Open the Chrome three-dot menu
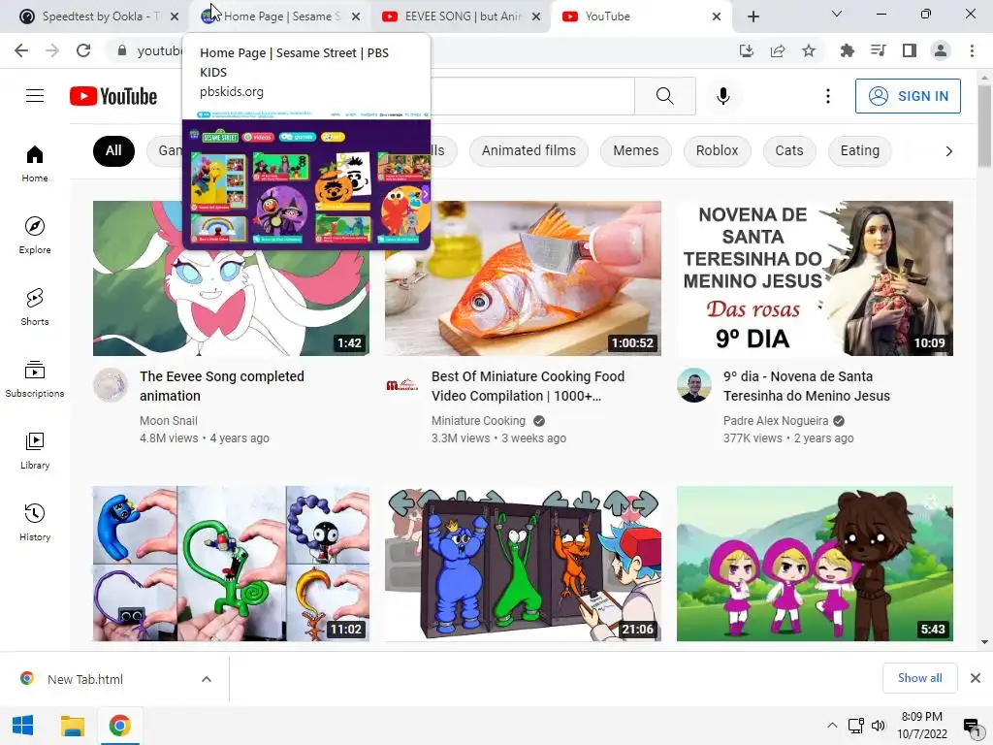This screenshot has width=993, height=745. pyautogui.click(x=972, y=50)
